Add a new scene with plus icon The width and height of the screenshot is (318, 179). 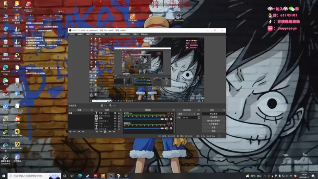click(x=70, y=132)
